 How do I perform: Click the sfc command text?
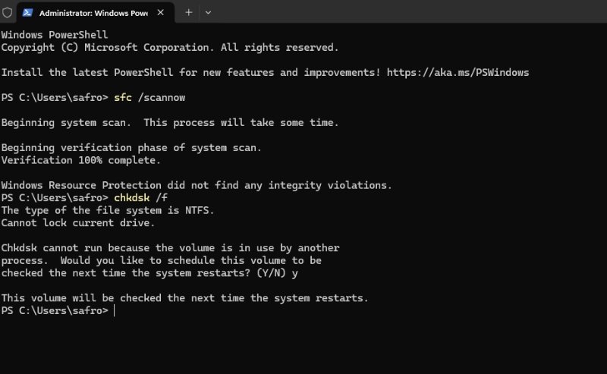point(123,98)
